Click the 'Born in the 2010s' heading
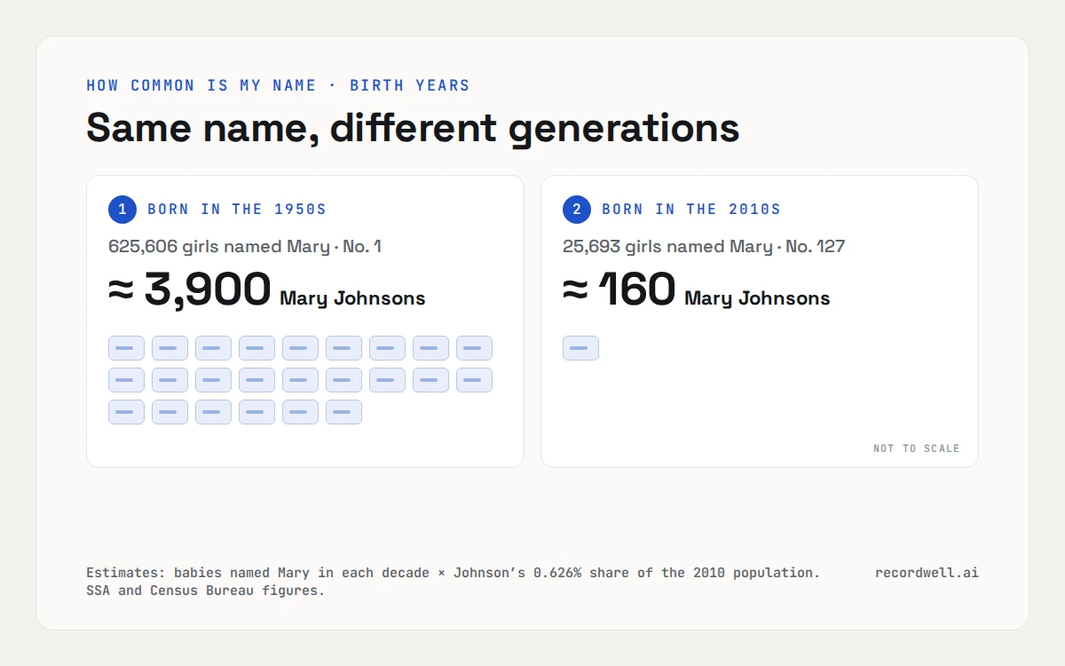Image resolution: width=1065 pixels, height=666 pixels. (x=691, y=210)
